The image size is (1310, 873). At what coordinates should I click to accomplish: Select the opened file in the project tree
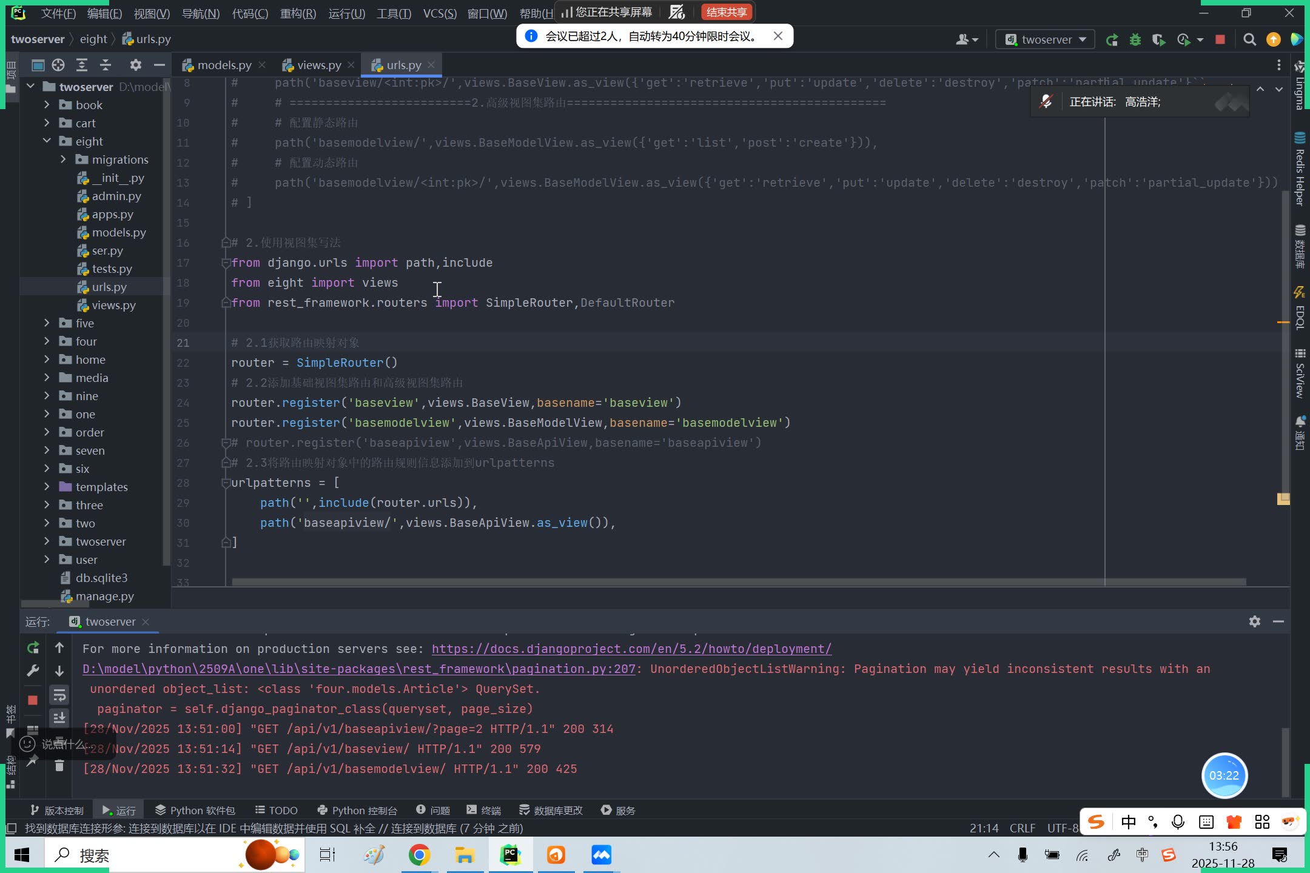(58, 65)
